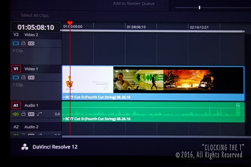Image resolution: width=251 pixels, height=167 pixels.
Task: Click Video 2 auto track selector icon
Action: click(31, 43)
